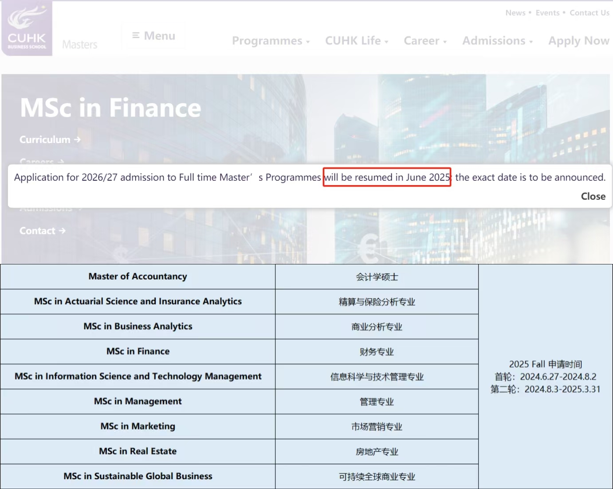Click the MSc in Finance page heading
The height and width of the screenshot is (489, 613).
pos(110,108)
